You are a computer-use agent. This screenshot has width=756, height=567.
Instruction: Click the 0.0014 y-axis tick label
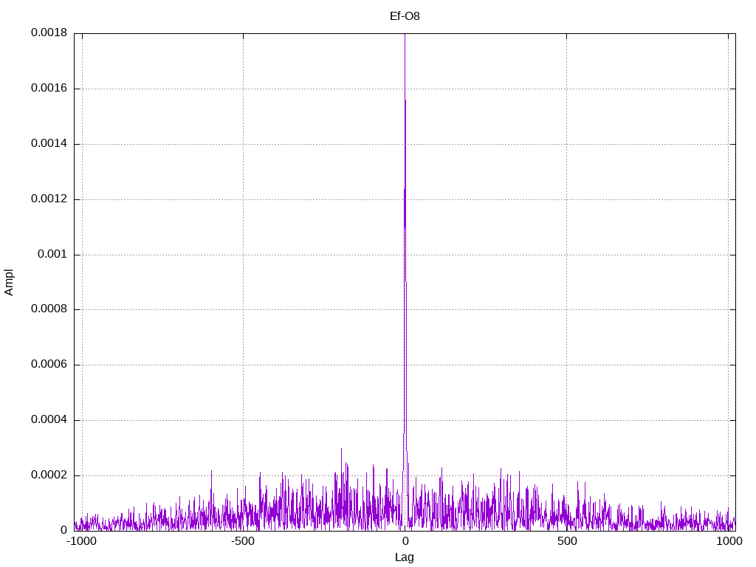(49, 143)
